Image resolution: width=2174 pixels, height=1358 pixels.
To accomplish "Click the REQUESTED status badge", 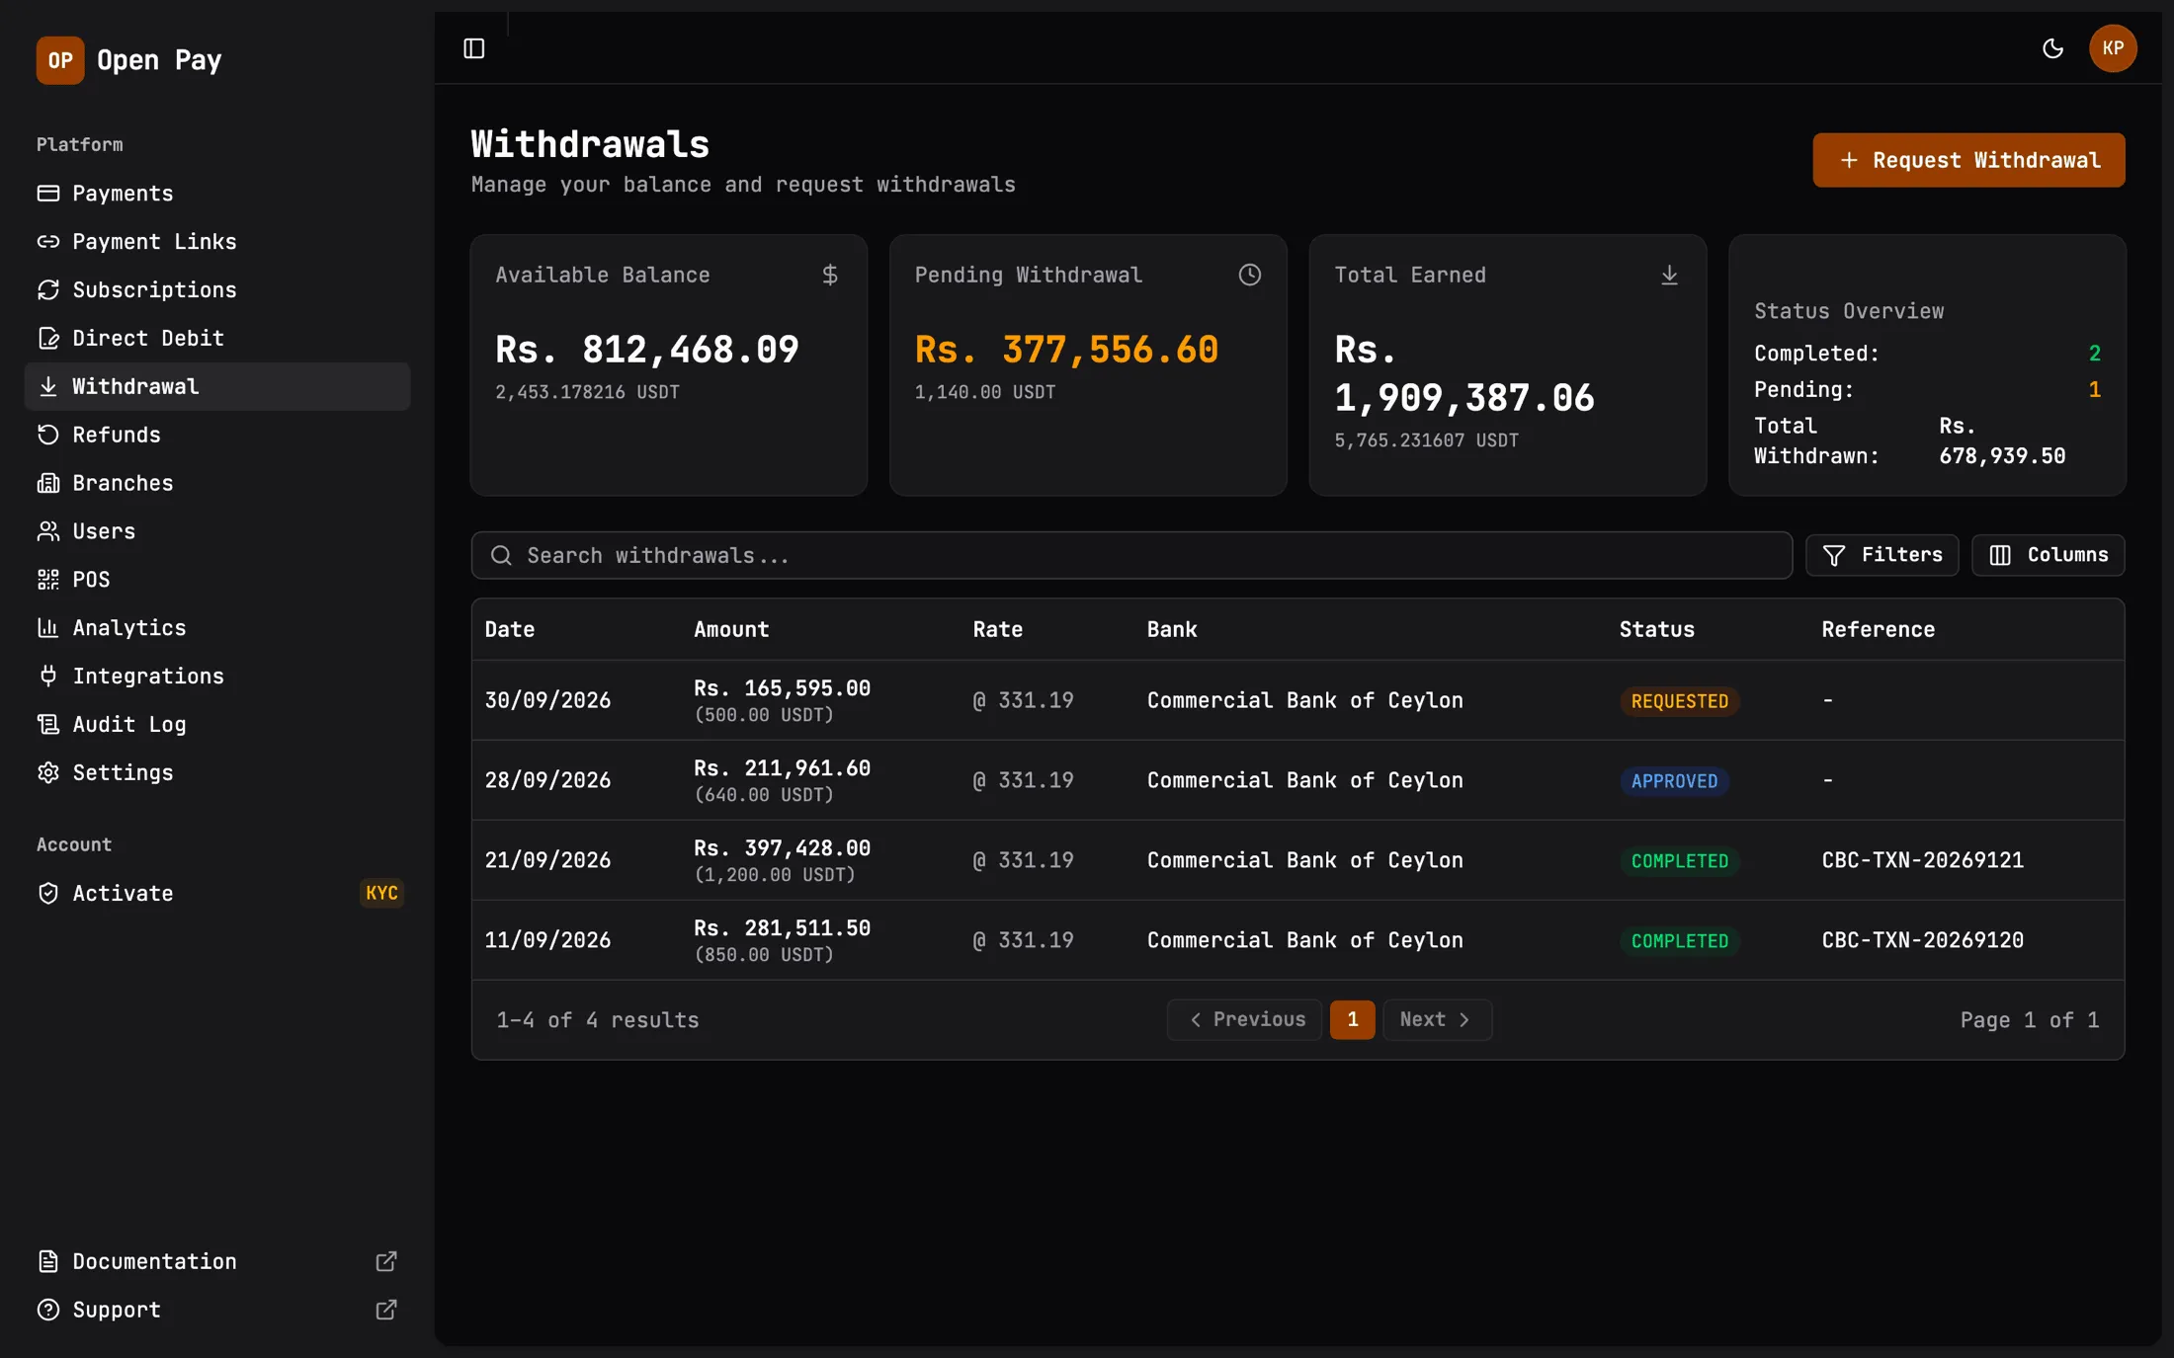I will coord(1679,701).
